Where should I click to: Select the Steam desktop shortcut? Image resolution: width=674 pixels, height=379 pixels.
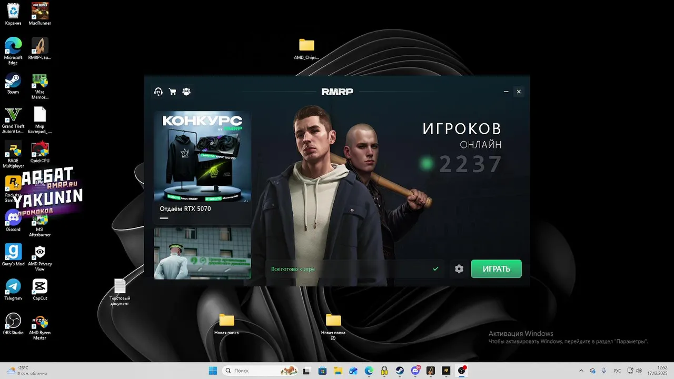13,83
